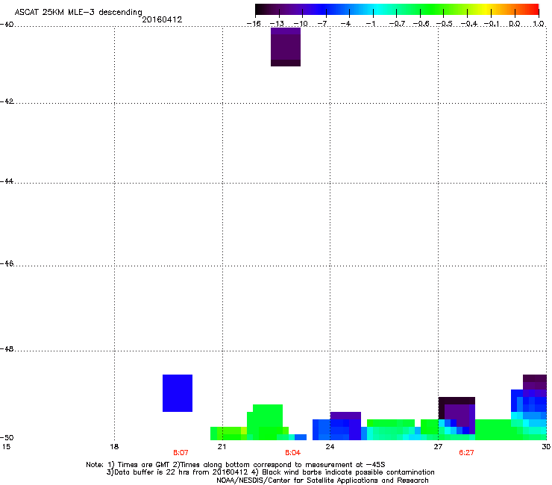Click the '-48' latitude axis label
Image resolution: width=552 pixels, height=485 pixels.
(7, 349)
